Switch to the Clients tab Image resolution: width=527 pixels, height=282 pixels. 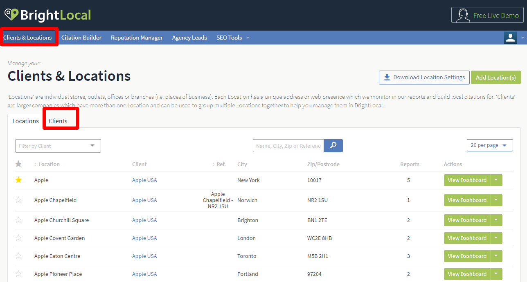click(x=58, y=121)
